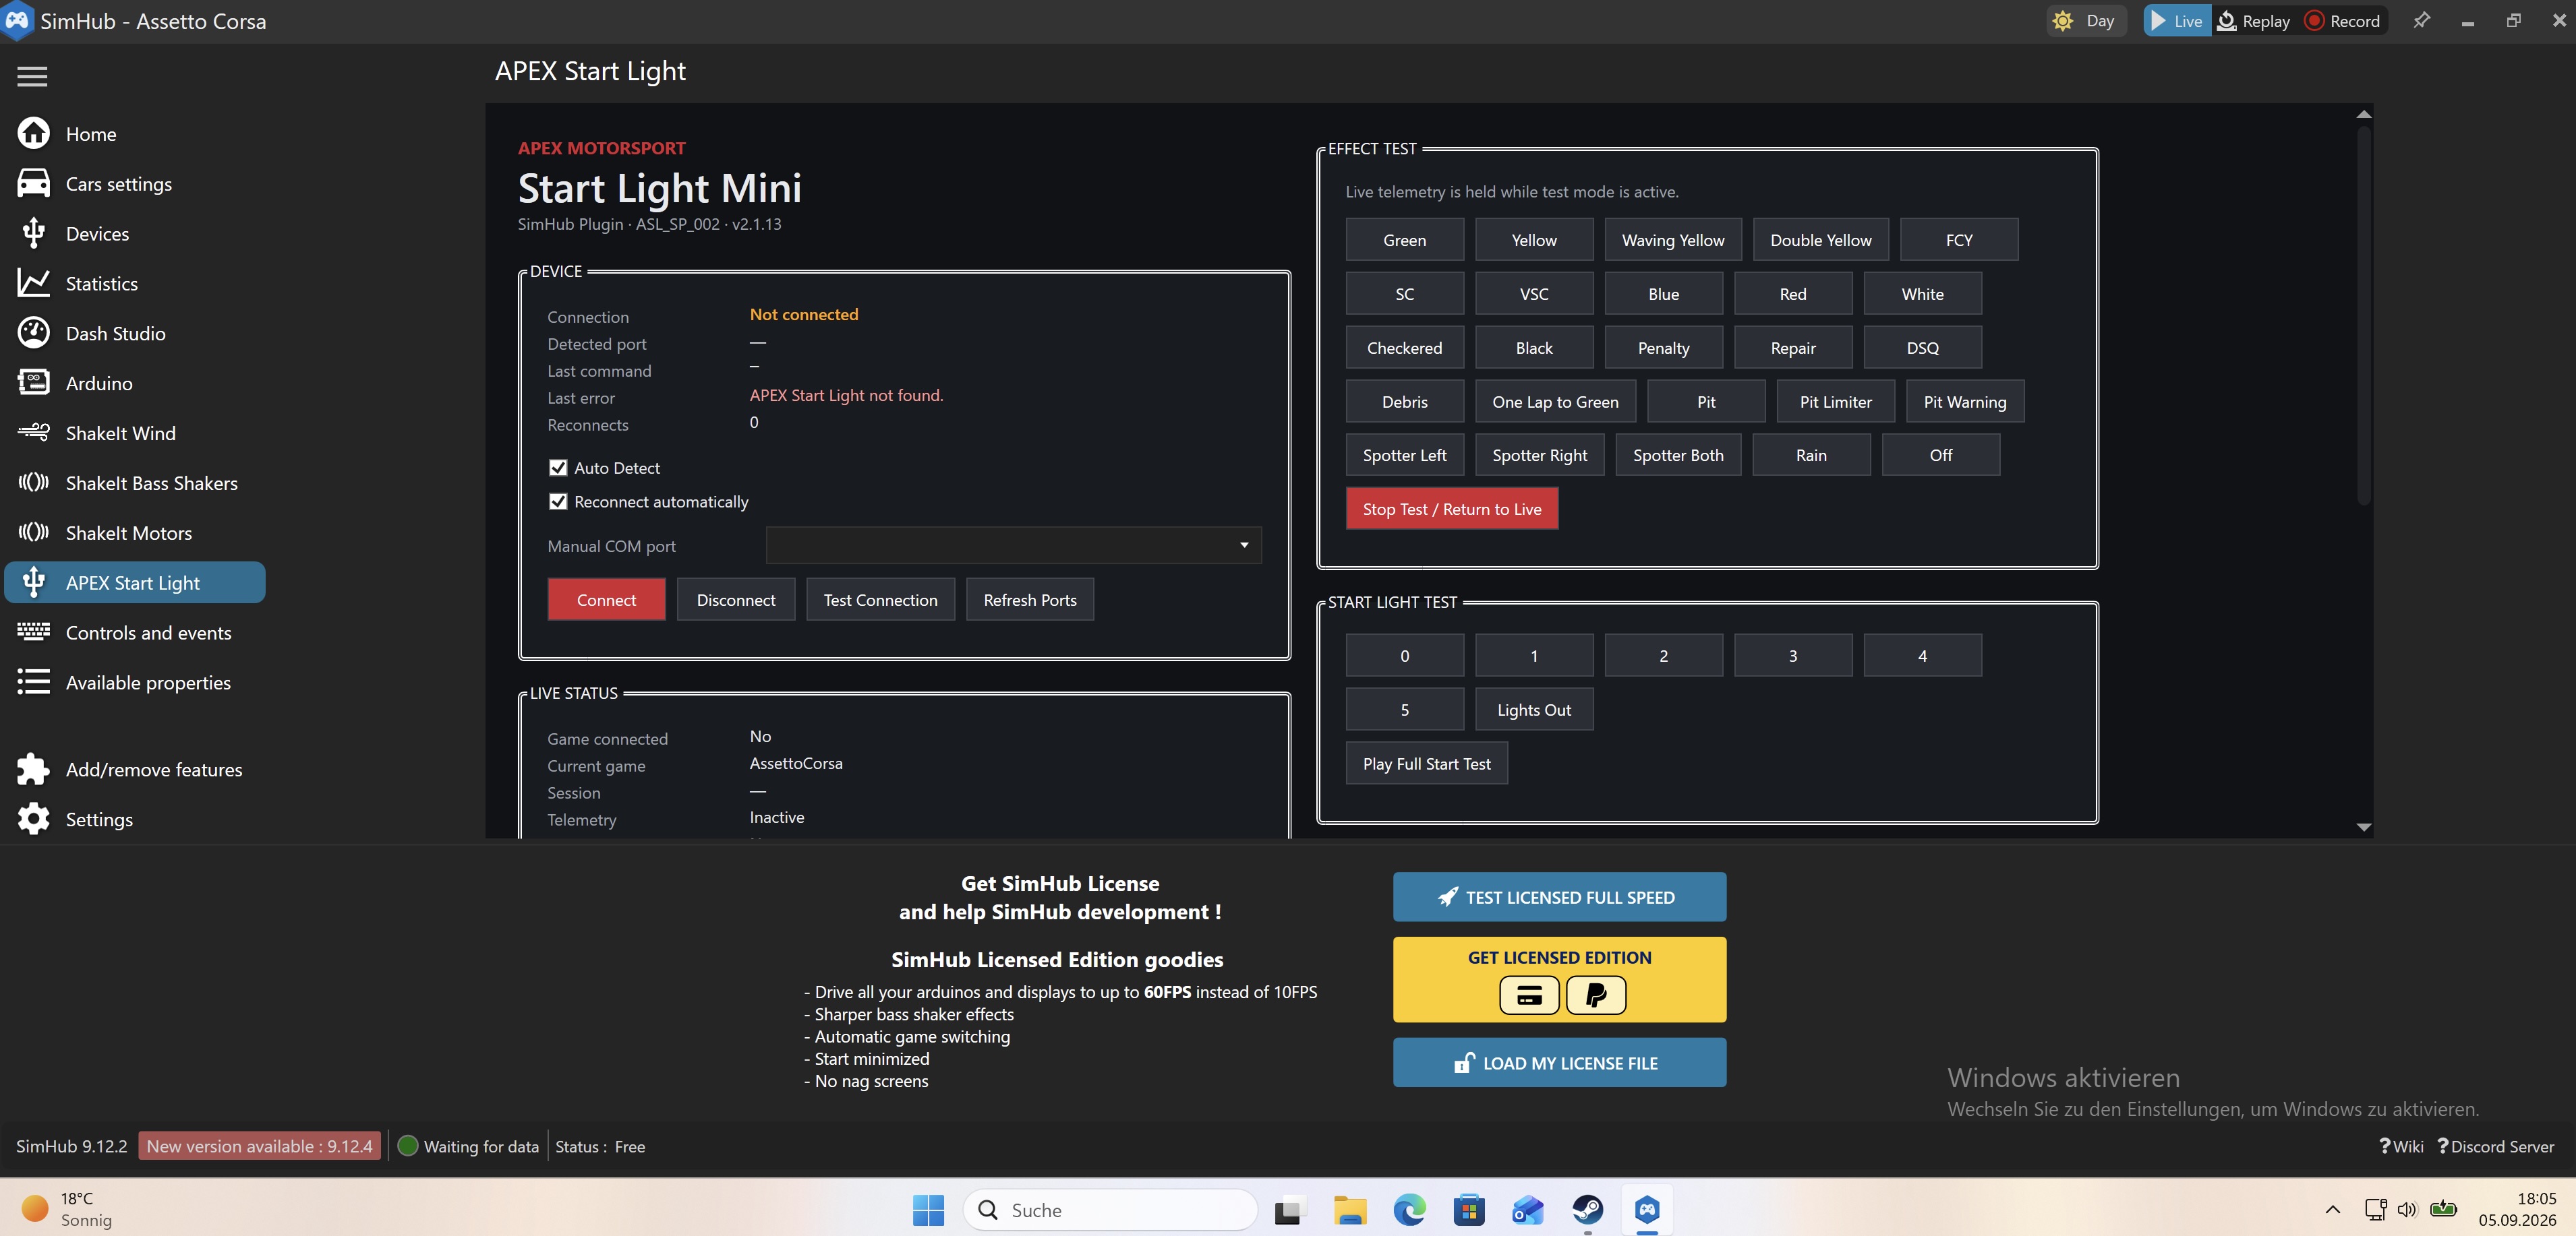Open the Statistics sidebar item
This screenshot has width=2576, height=1236.
point(101,283)
